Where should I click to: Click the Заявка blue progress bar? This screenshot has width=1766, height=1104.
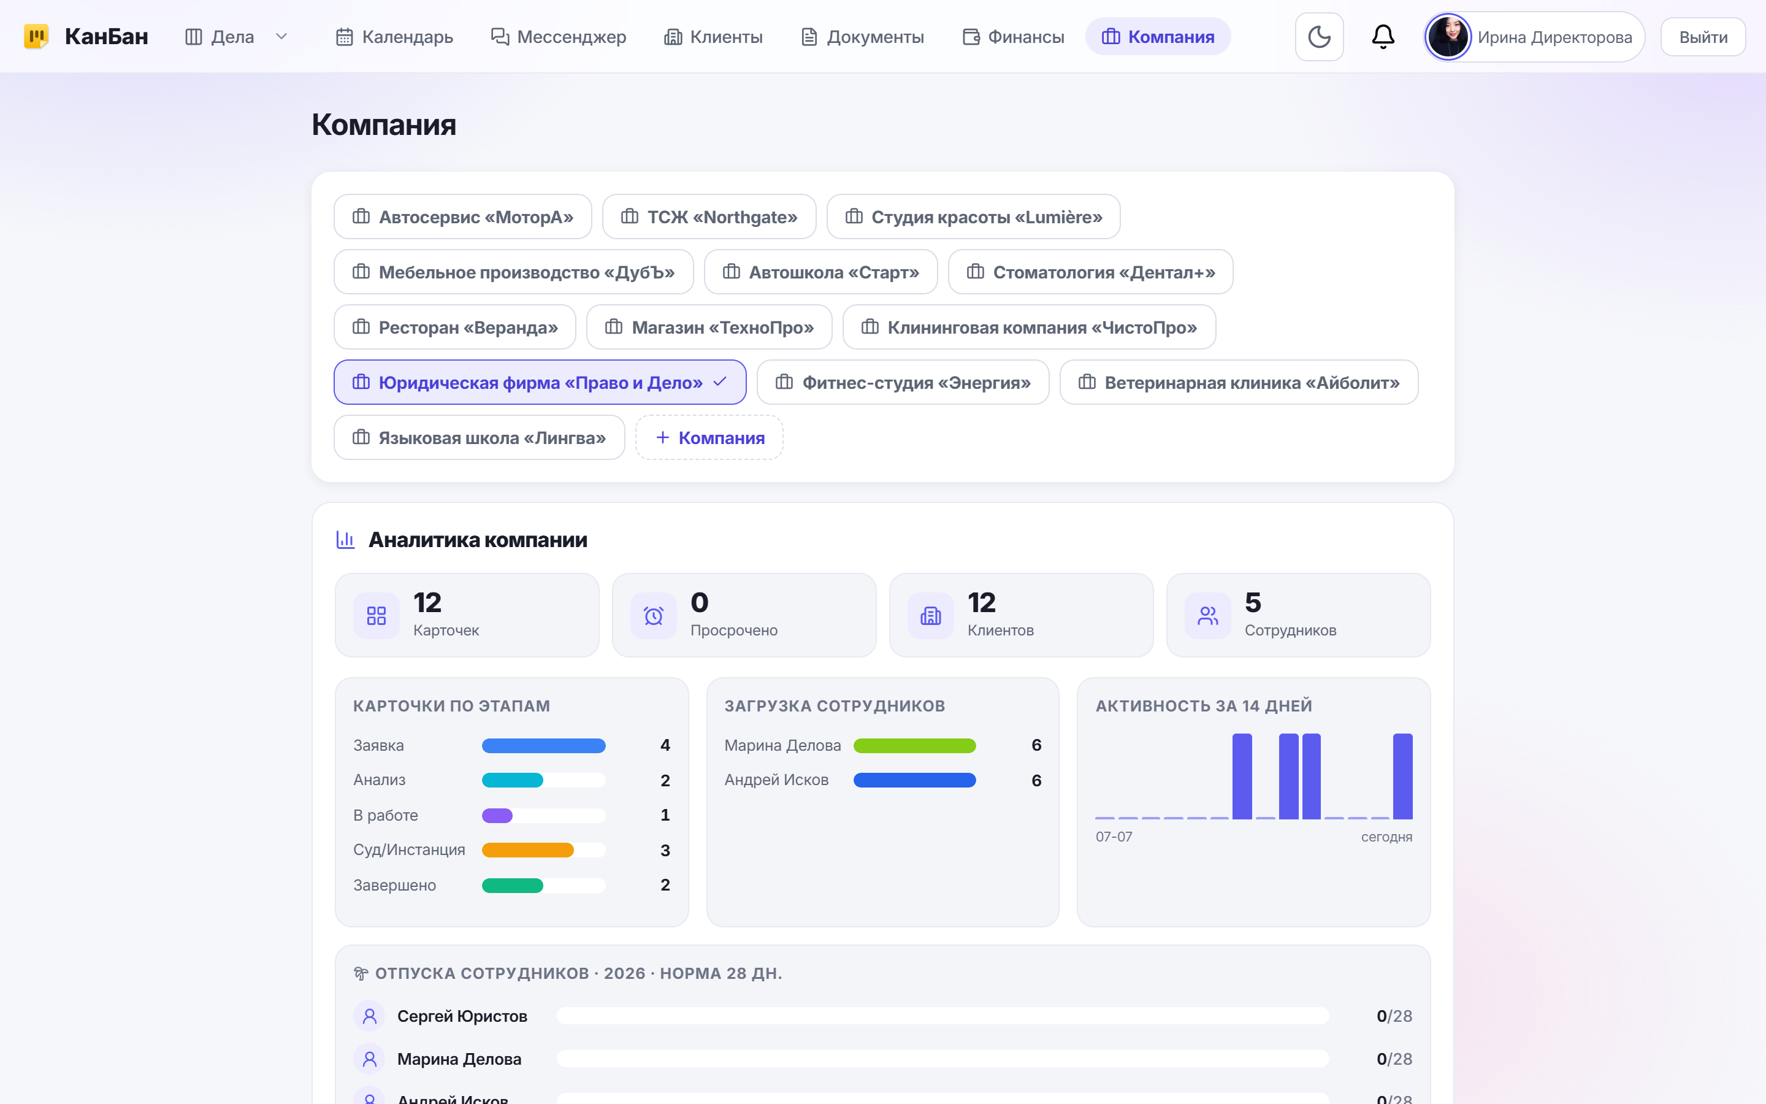pyautogui.click(x=544, y=745)
